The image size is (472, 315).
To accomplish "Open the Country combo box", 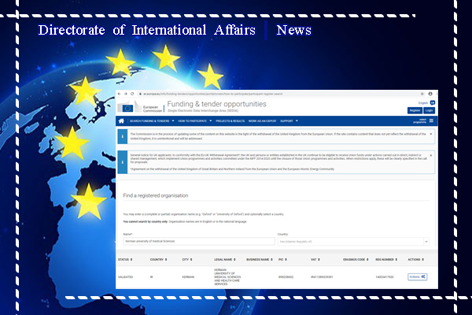I will pos(353,242).
